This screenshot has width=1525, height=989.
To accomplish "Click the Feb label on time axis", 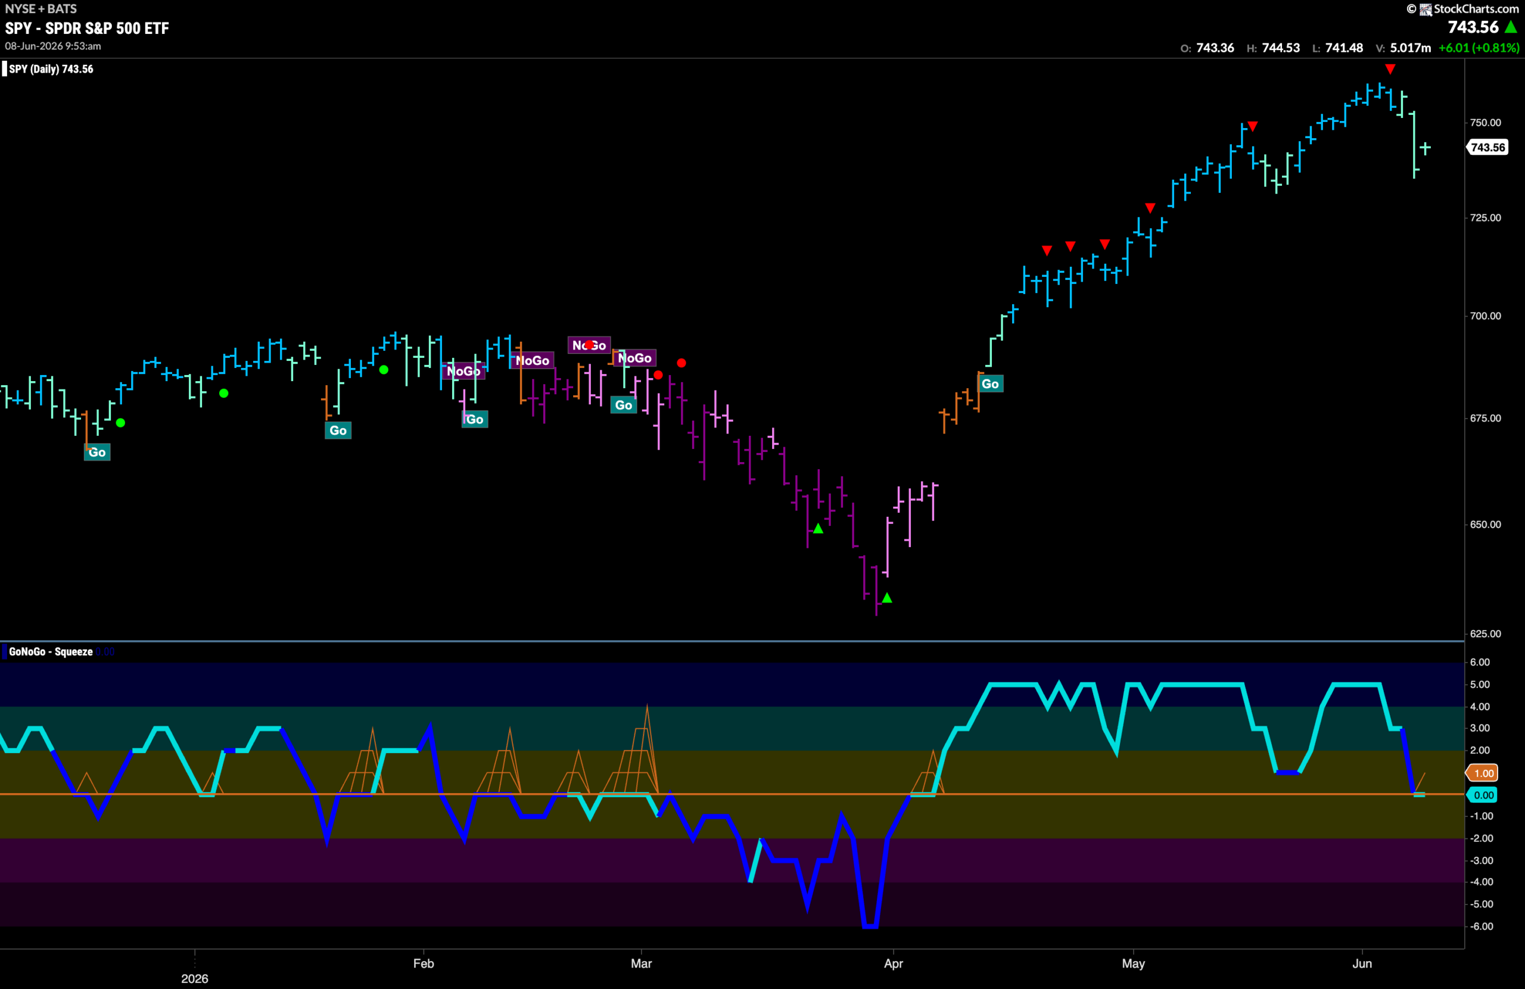I will click(x=424, y=963).
